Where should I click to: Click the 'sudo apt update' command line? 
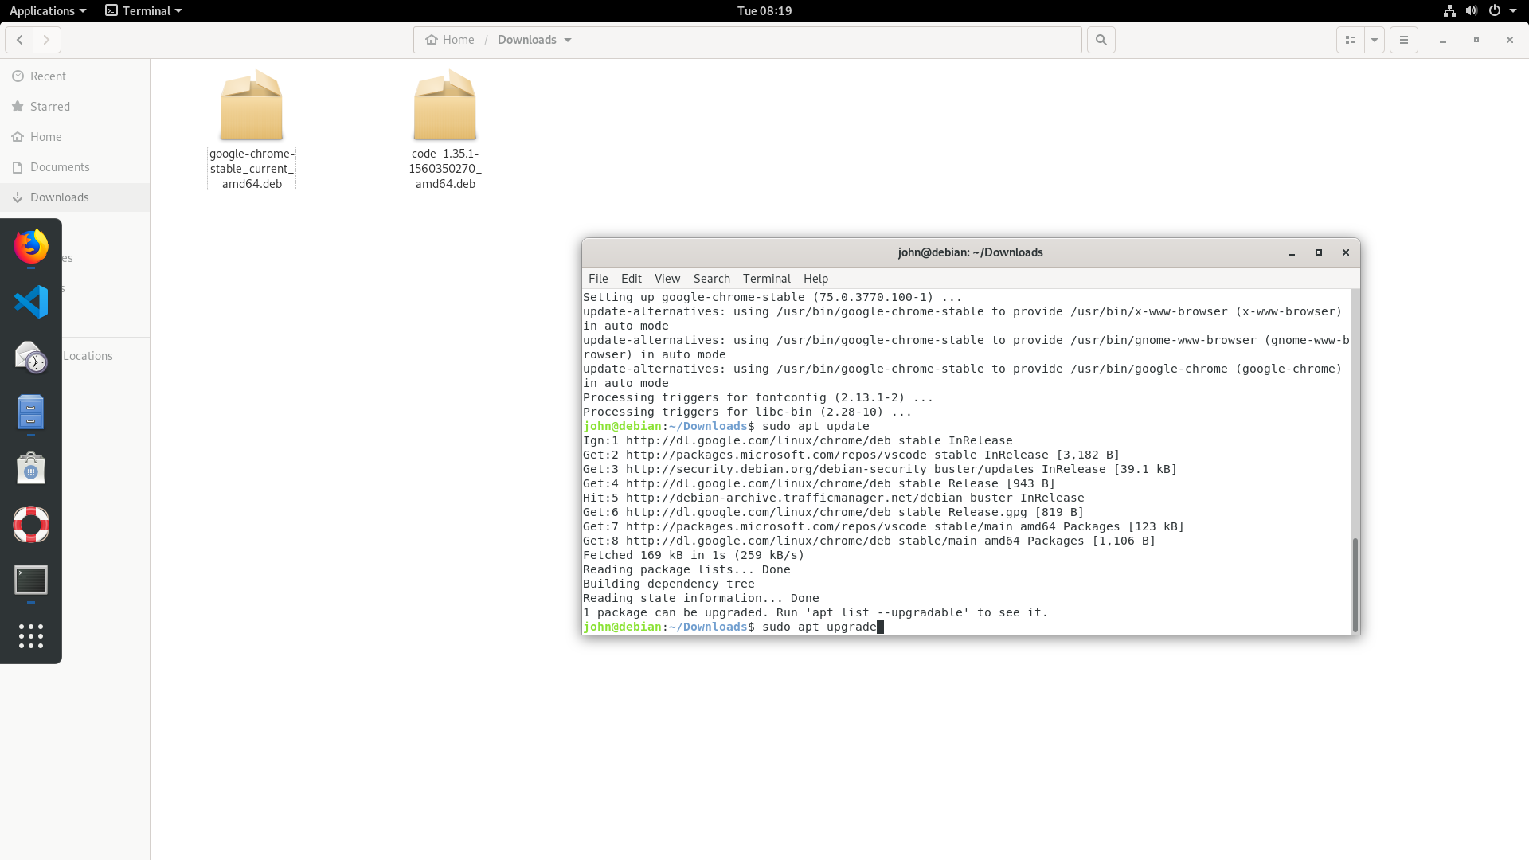pos(726,426)
